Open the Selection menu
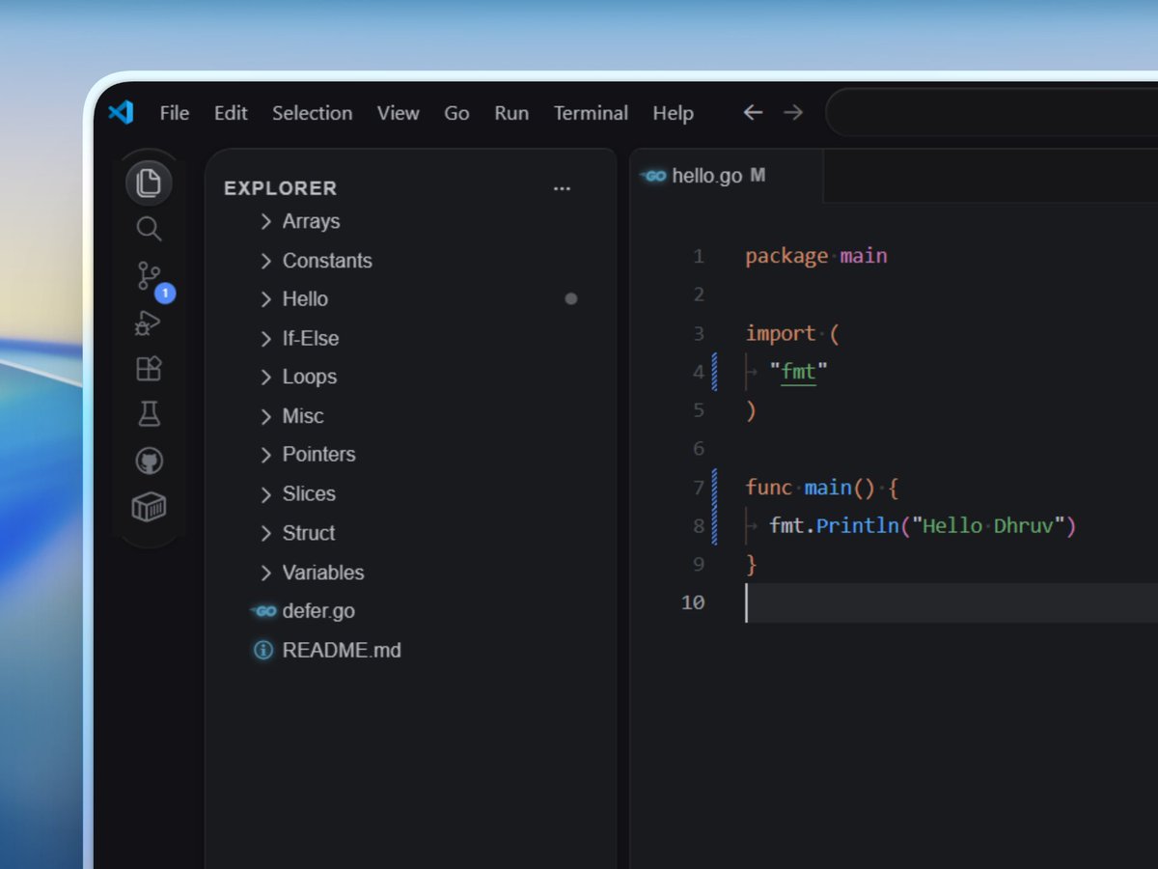Viewport: 1158px width, 869px height. click(313, 113)
